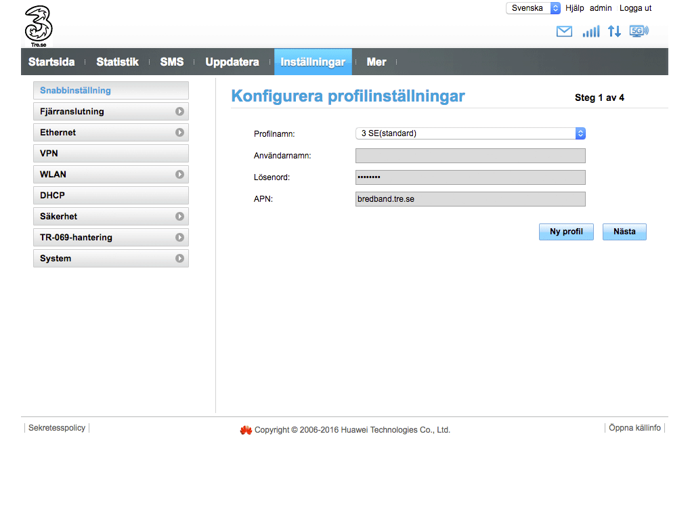Check the signal strength bars icon
The width and height of the screenshot is (690, 518).
[x=590, y=31]
